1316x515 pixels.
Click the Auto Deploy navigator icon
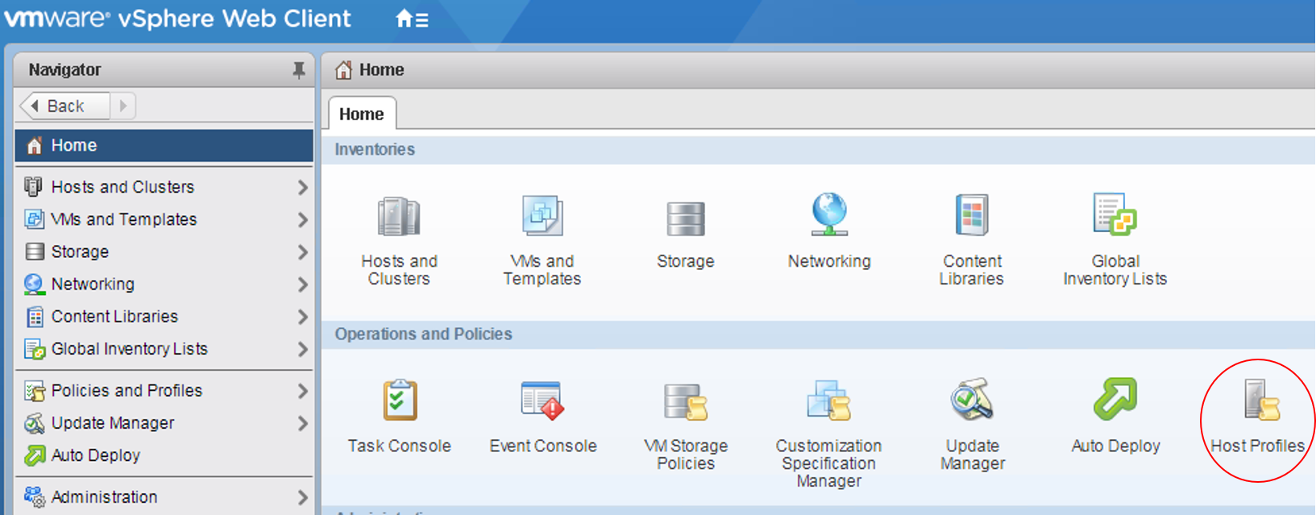(35, 455)
